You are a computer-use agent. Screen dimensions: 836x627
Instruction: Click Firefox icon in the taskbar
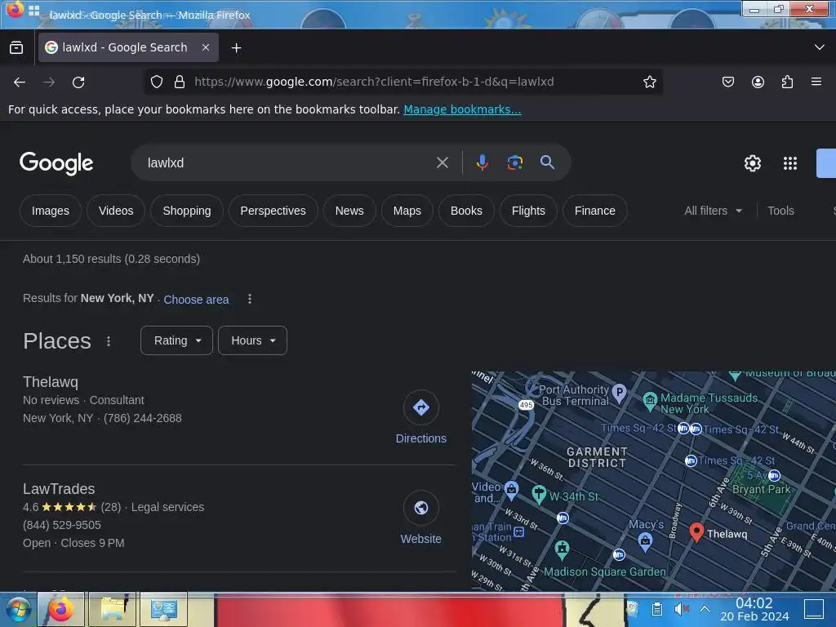(x=60, y=609)
